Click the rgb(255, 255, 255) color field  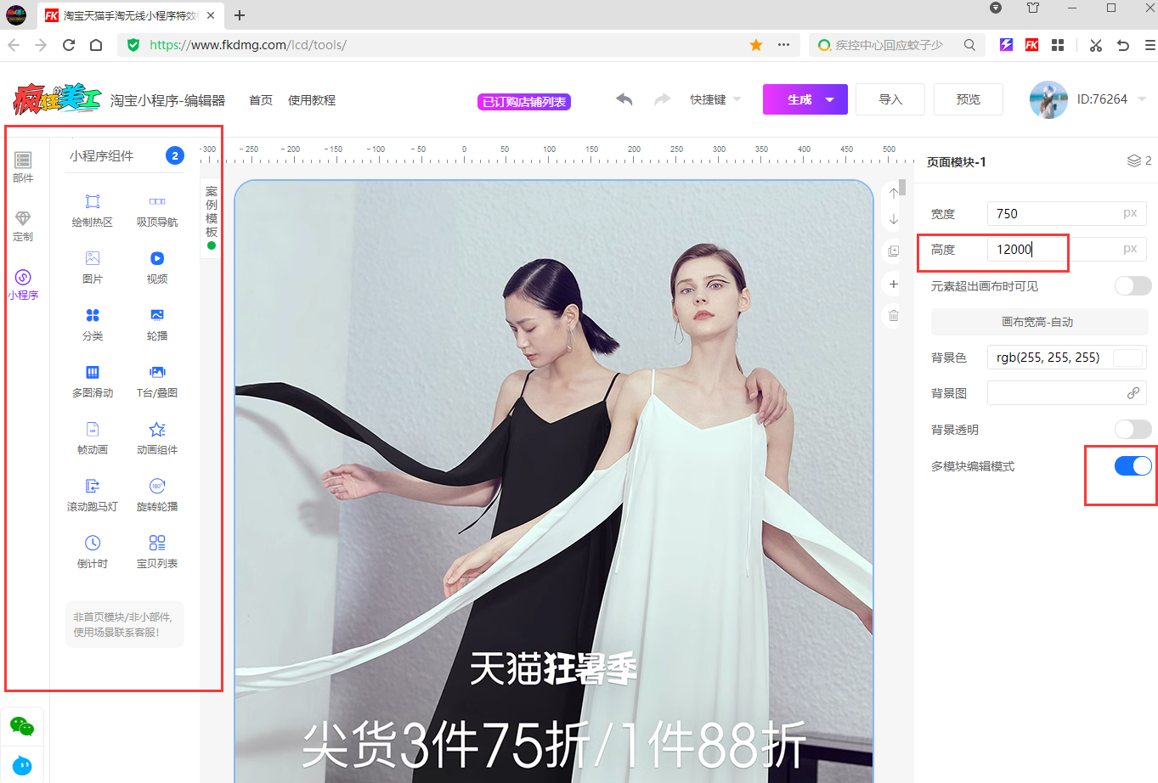pos(1067,358)
